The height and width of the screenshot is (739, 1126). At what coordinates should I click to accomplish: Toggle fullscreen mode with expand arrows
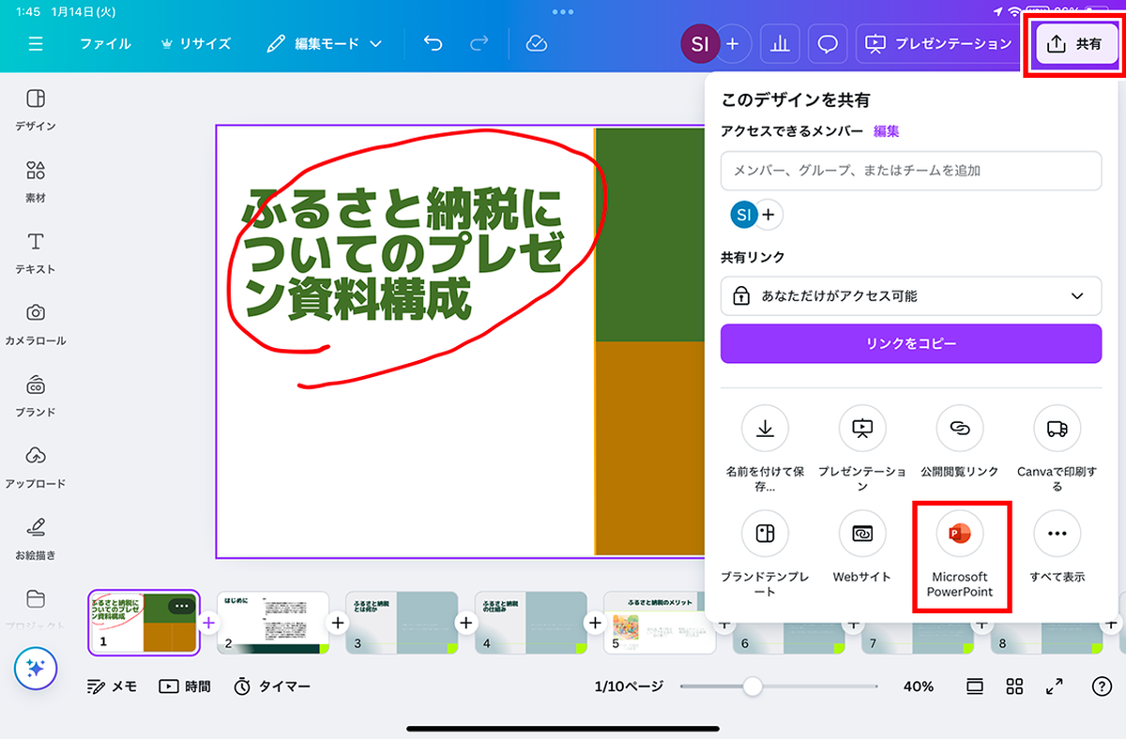(1055, 686)
